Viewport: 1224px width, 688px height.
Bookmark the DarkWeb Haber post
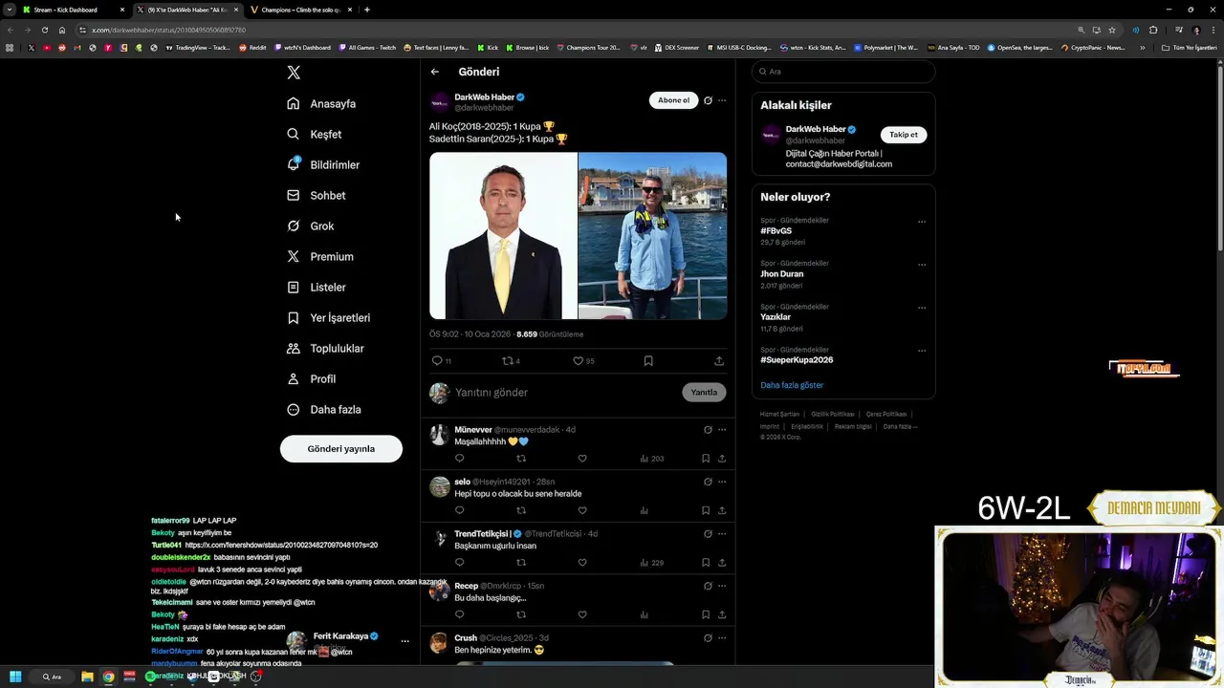coord(648,360)
